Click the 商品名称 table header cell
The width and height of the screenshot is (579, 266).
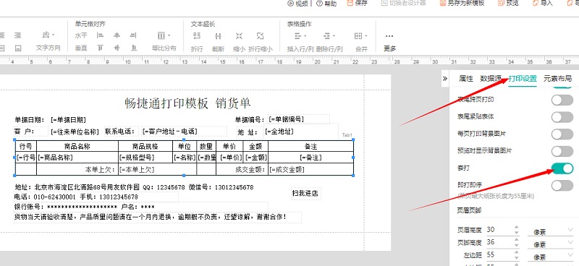coord(77,146)
